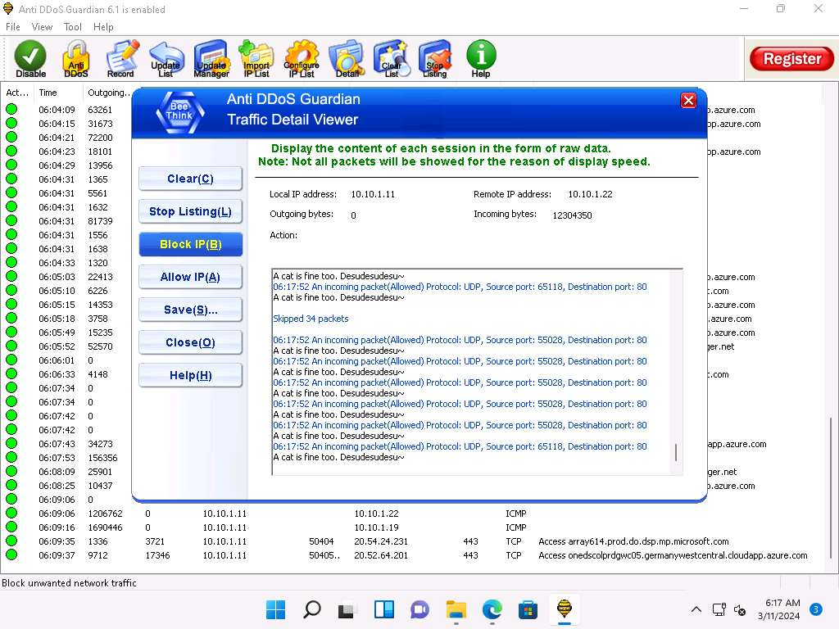Click the red Register button
Image resolution: width=839 pixels, height=629 pixels.
791,59
